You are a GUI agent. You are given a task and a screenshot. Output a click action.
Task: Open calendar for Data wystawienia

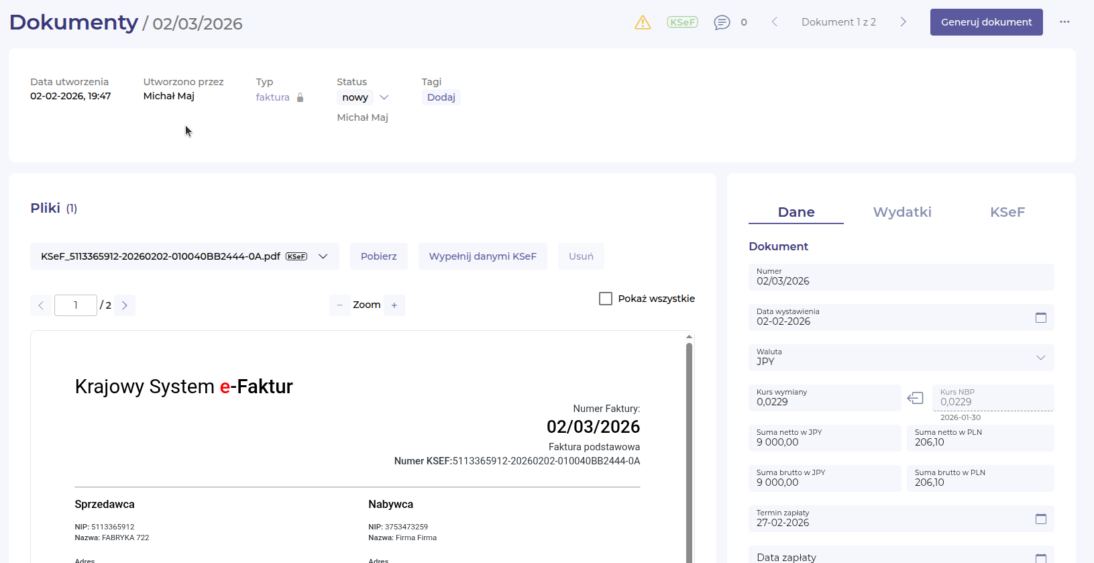1041,317
